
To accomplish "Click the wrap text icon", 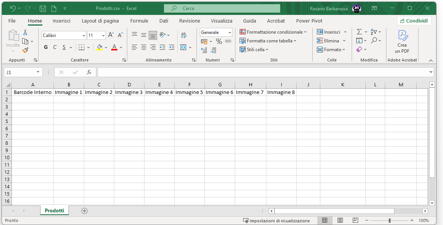I will coord(183,35).
